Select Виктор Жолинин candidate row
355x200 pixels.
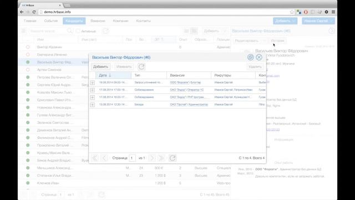[x=124, y=47]
